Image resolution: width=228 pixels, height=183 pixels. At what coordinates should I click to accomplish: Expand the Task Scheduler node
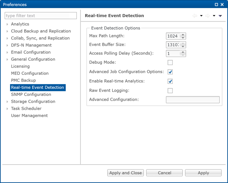pos(7,109)
